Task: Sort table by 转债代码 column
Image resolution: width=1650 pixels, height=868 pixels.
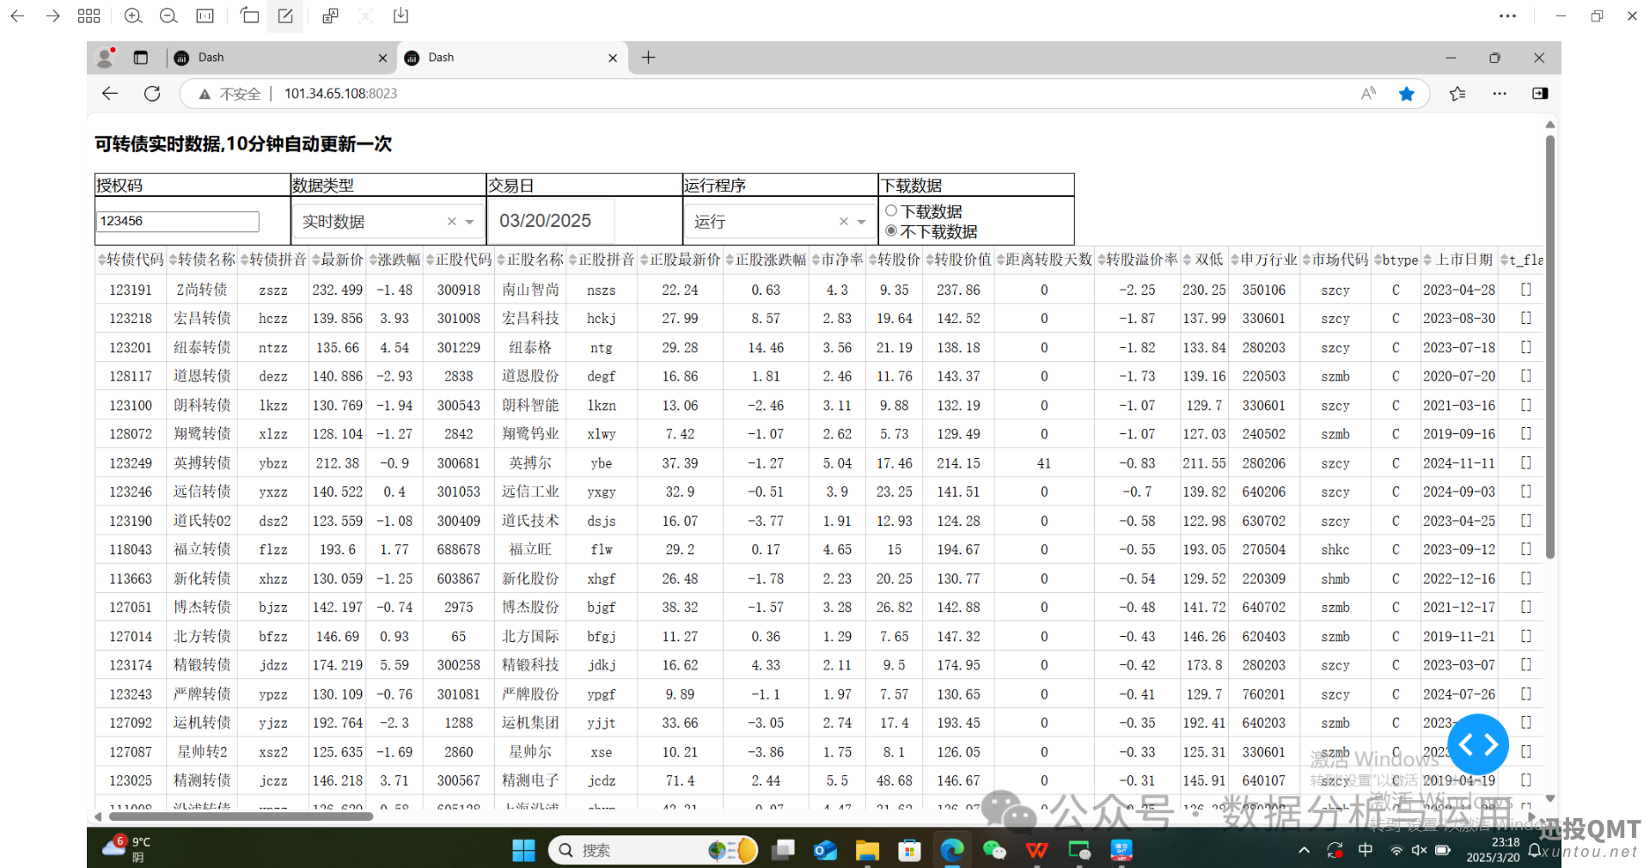Action: (x=102, y=260)
